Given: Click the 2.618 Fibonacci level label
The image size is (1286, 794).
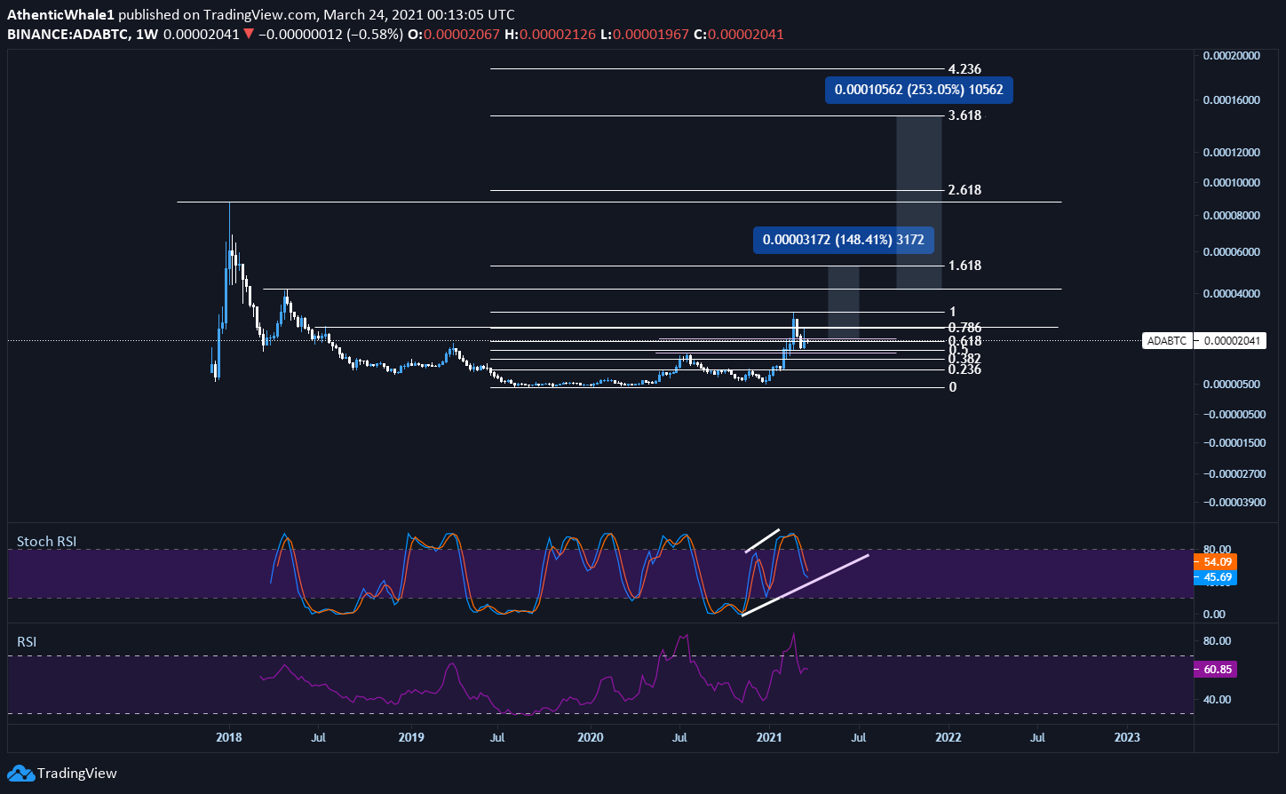Looking at the screenshot, I should (964, 190).
